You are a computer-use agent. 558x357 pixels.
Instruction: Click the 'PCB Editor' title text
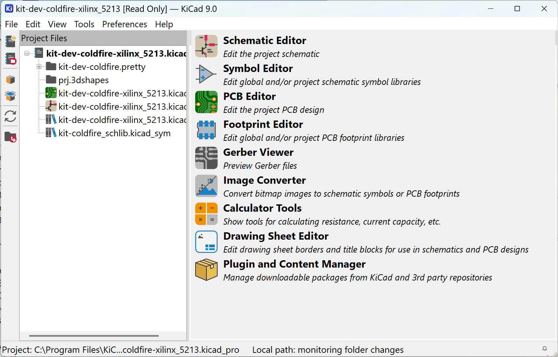[x=249, y=96]
